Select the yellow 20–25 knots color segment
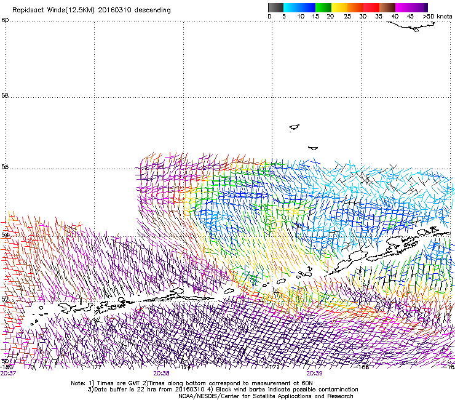The width and height of the screenshot is (455, 400). (x=339, y=7)
